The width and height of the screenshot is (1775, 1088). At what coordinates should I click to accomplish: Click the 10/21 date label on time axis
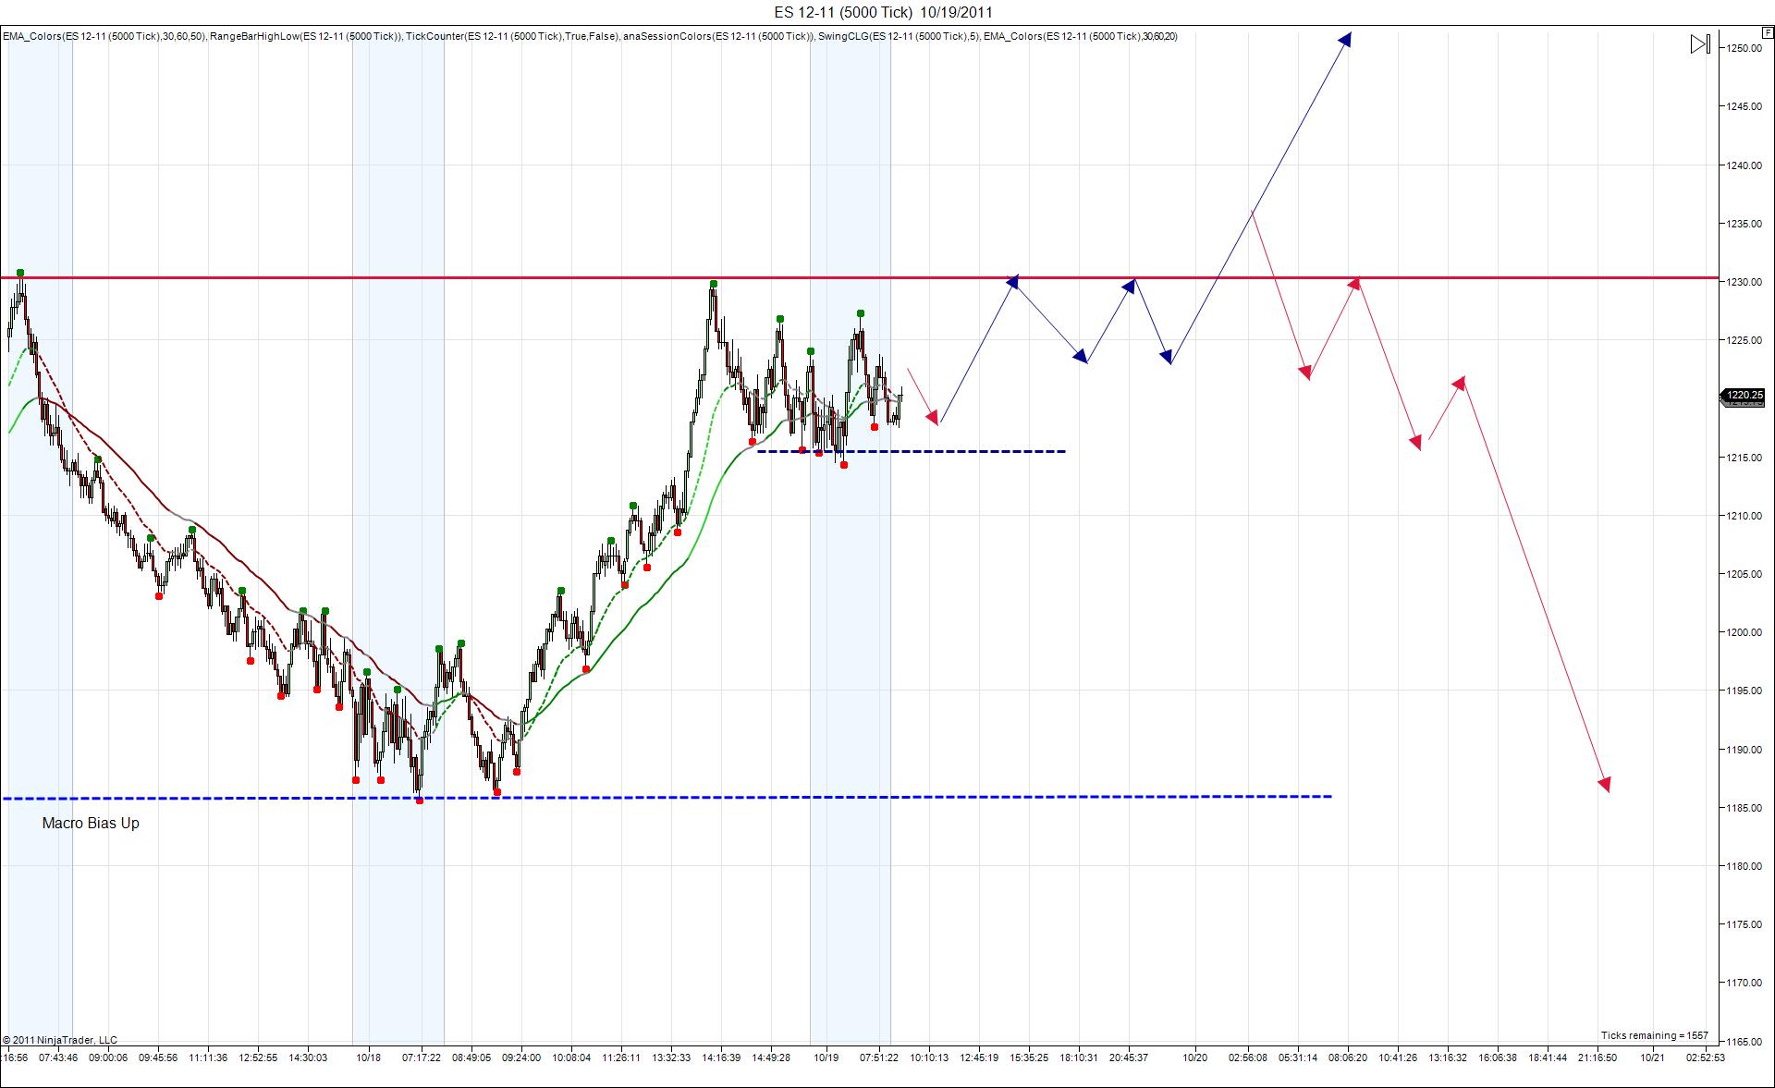click(x=1653, y=1057)
